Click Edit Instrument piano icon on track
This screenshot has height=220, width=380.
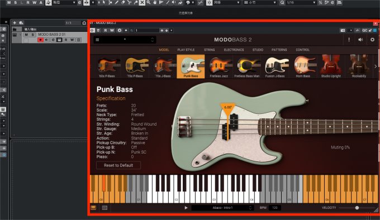(59, 40)
